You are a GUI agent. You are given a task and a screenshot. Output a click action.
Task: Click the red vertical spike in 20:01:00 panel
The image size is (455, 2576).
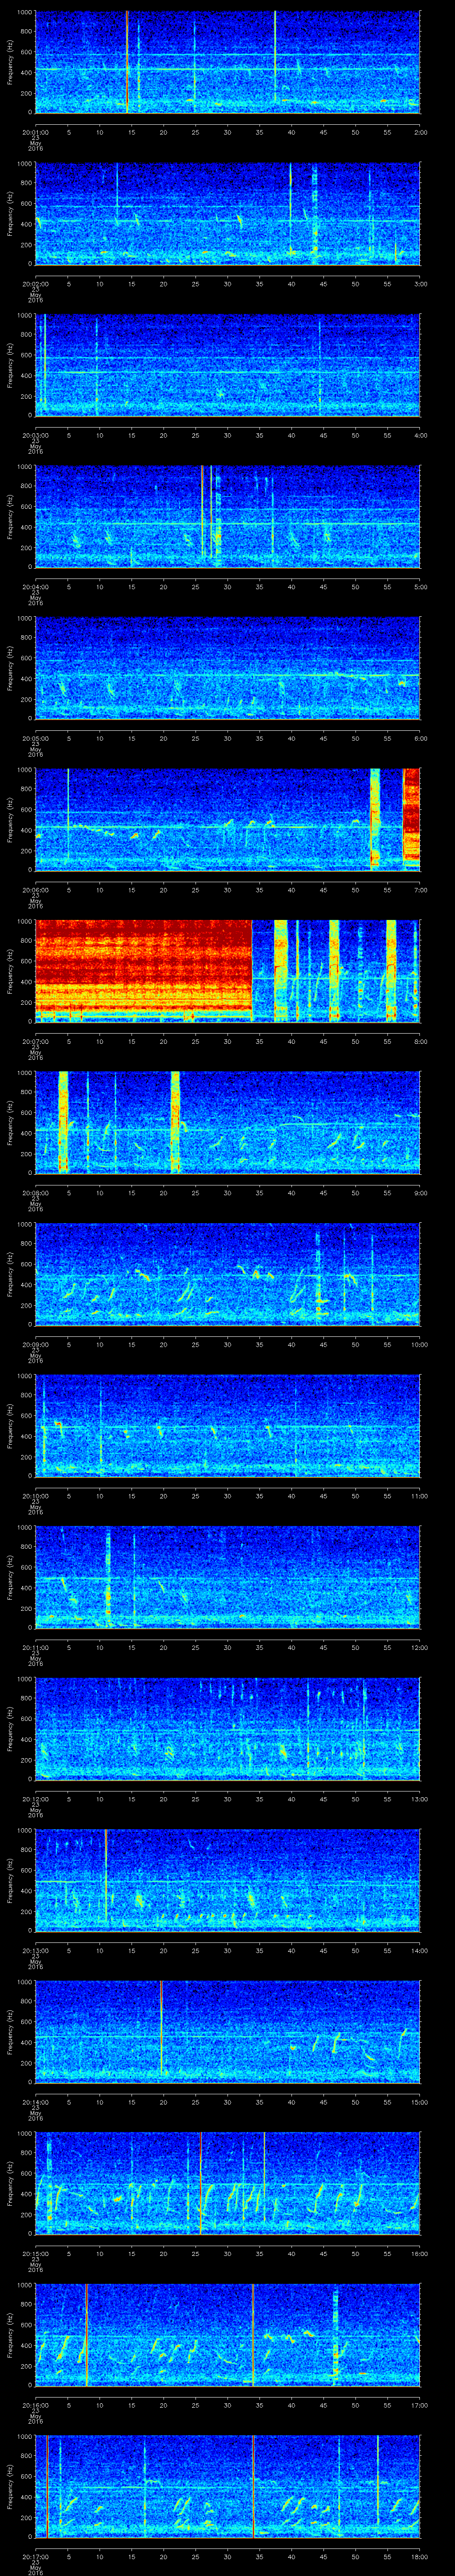(x=127, y=62)
